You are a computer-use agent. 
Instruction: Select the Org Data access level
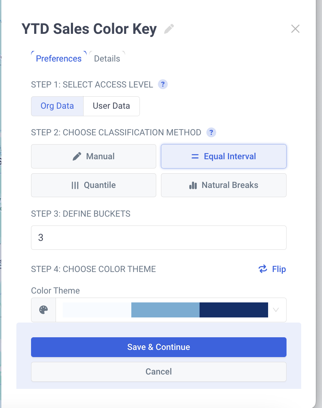[57, 106]
